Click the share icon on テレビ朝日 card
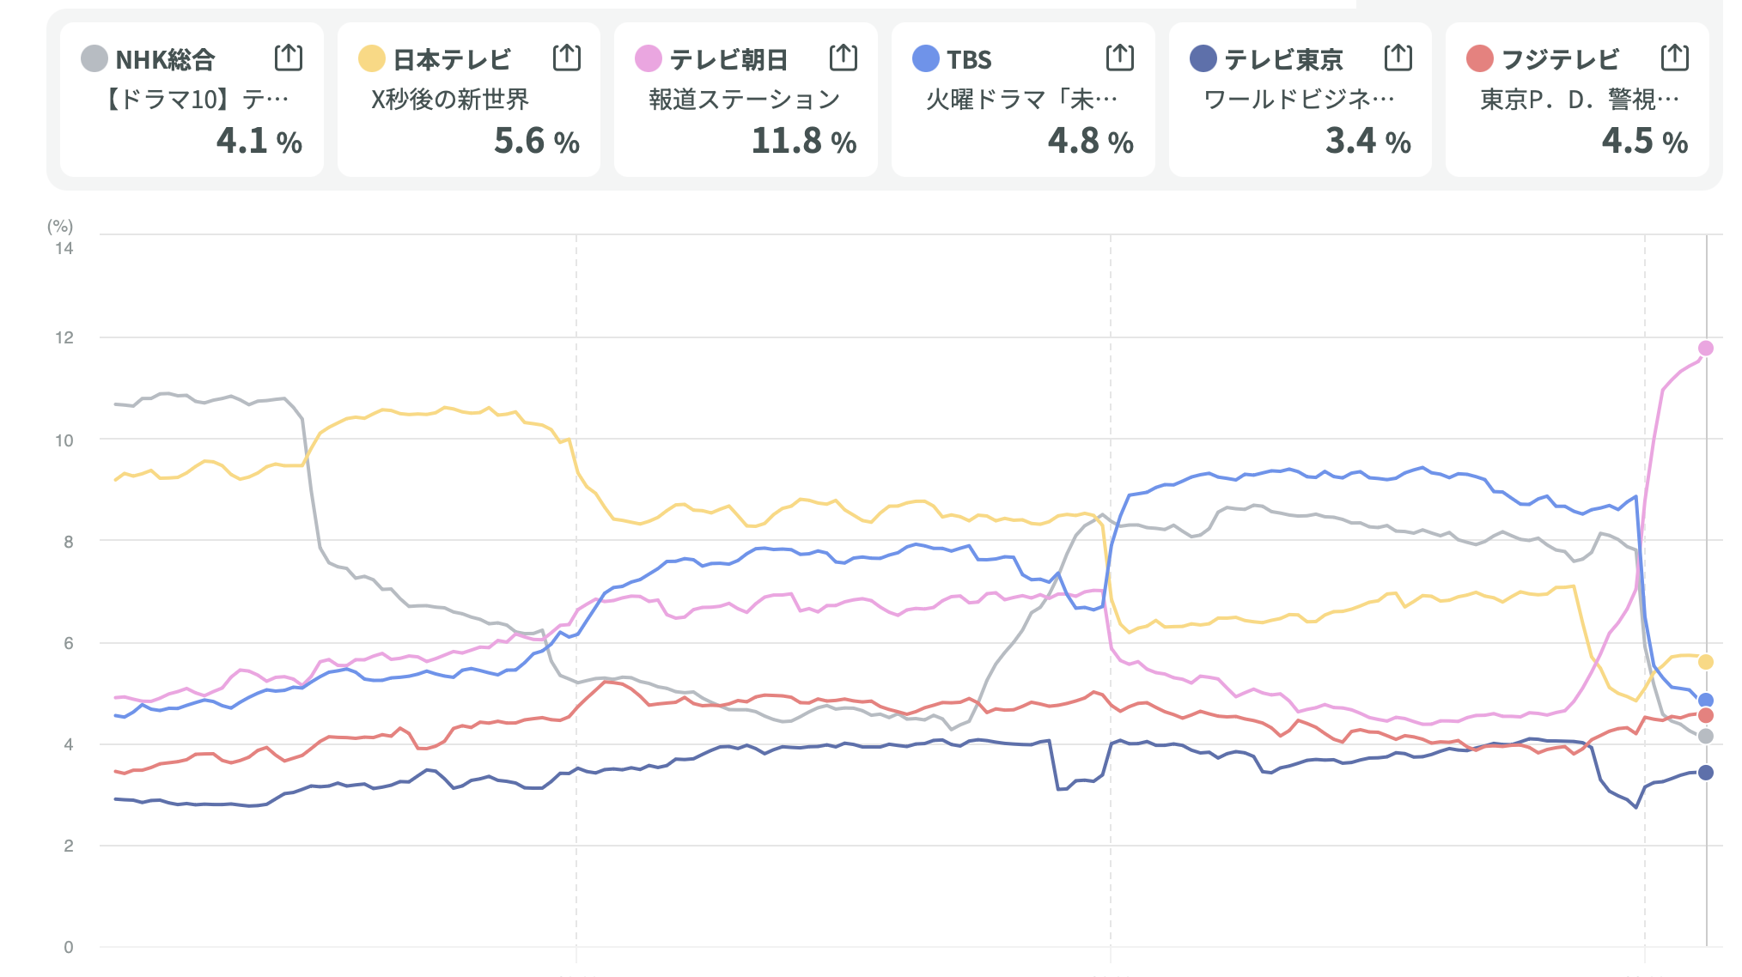This screenshot has height=977, width=1742. pos(844,58)
